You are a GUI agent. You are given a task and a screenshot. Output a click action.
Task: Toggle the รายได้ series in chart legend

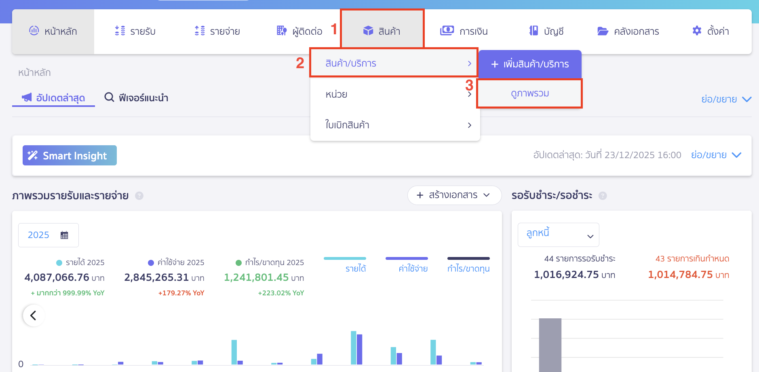tap(355, 268)
